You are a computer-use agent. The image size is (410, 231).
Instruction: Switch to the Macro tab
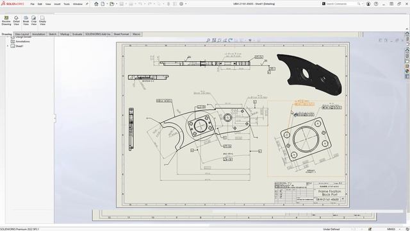[x=136, y=34]
